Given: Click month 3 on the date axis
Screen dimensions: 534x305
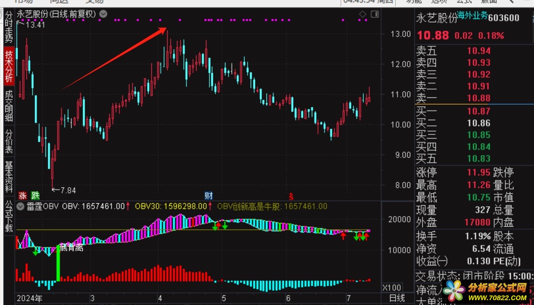Looking at the screenshot, I should tap(92, 299).
